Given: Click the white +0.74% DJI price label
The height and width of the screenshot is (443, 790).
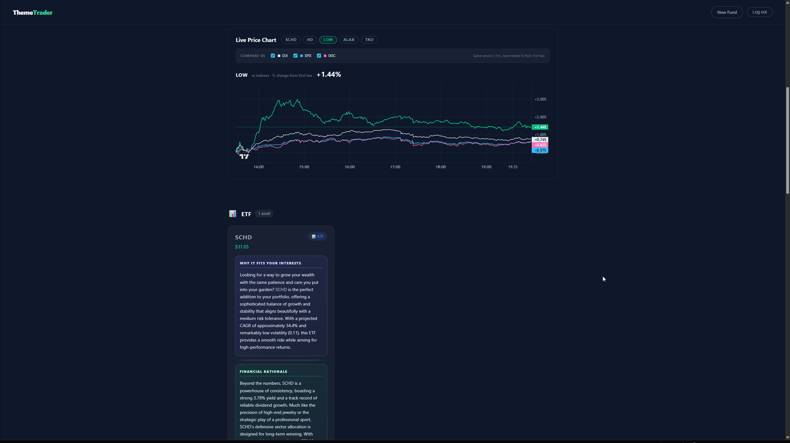Looking at the screenshot, I should coord(540,140).
